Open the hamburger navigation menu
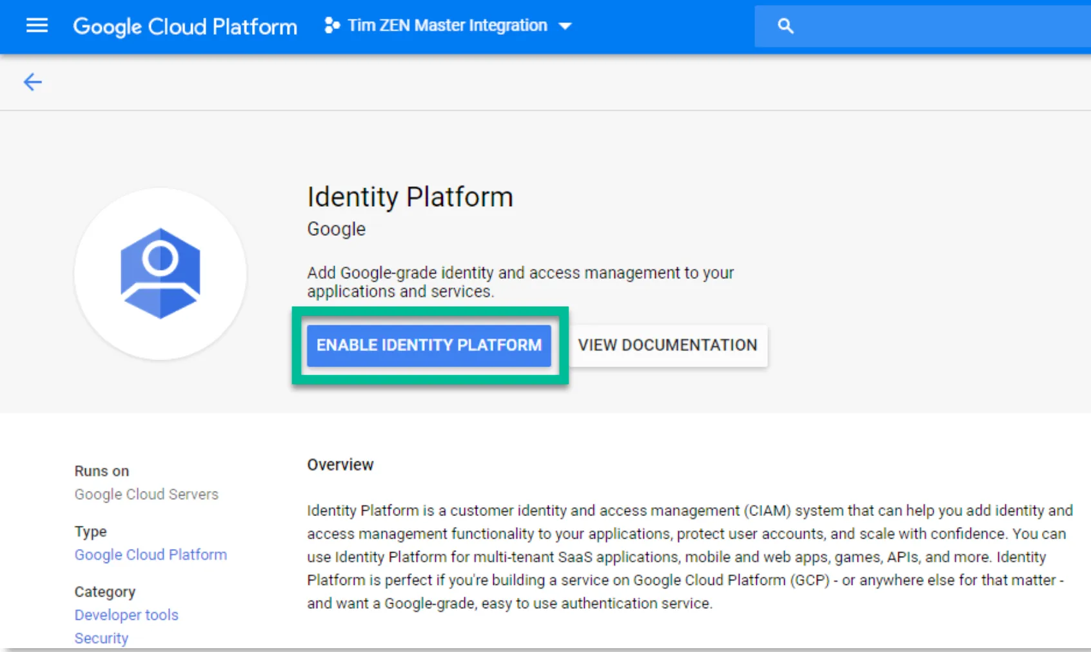The image size is (1091, 652). (x=37, y=26)
